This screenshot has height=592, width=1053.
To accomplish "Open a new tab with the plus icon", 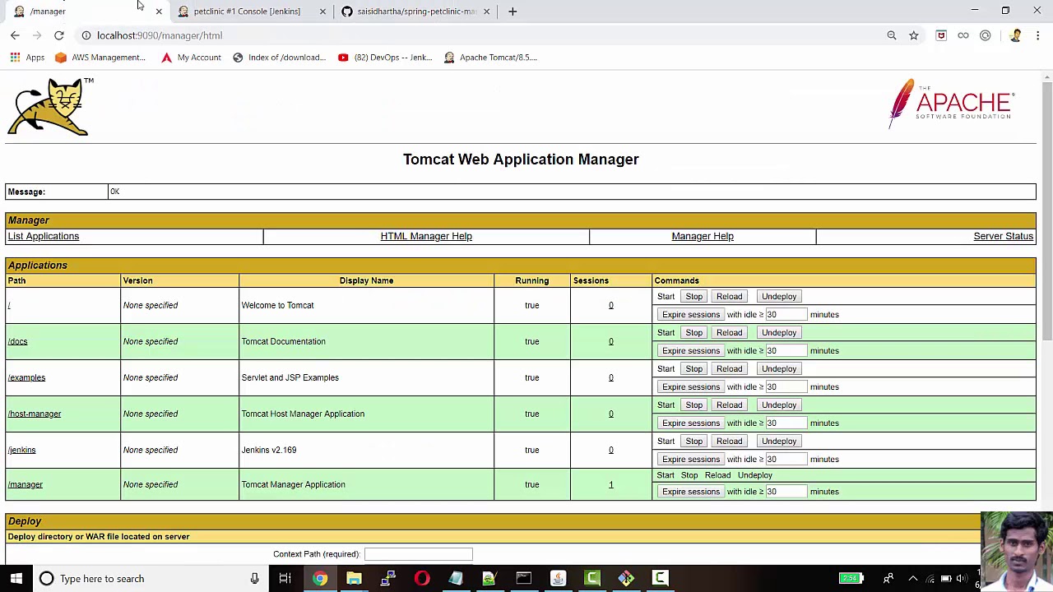I will [513, 12].
